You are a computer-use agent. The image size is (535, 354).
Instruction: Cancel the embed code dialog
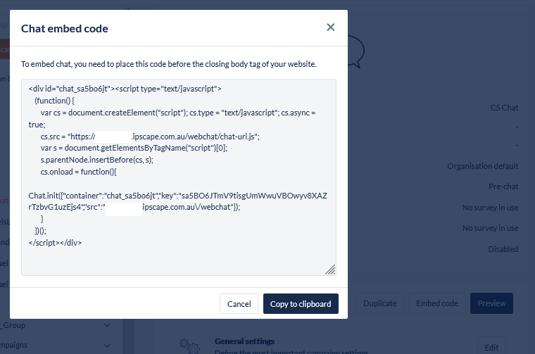(239, 304)
